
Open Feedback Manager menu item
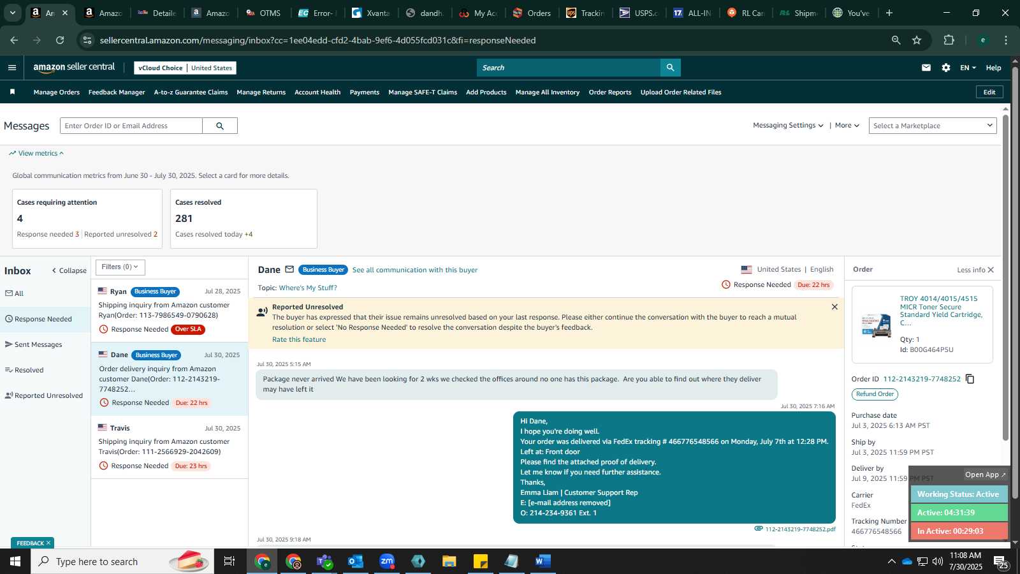tap(117, 92)
